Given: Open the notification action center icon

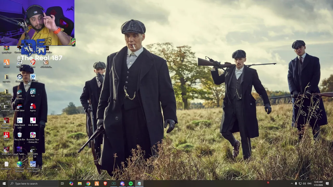Looking at the screenshot, I should coord(327,184).
